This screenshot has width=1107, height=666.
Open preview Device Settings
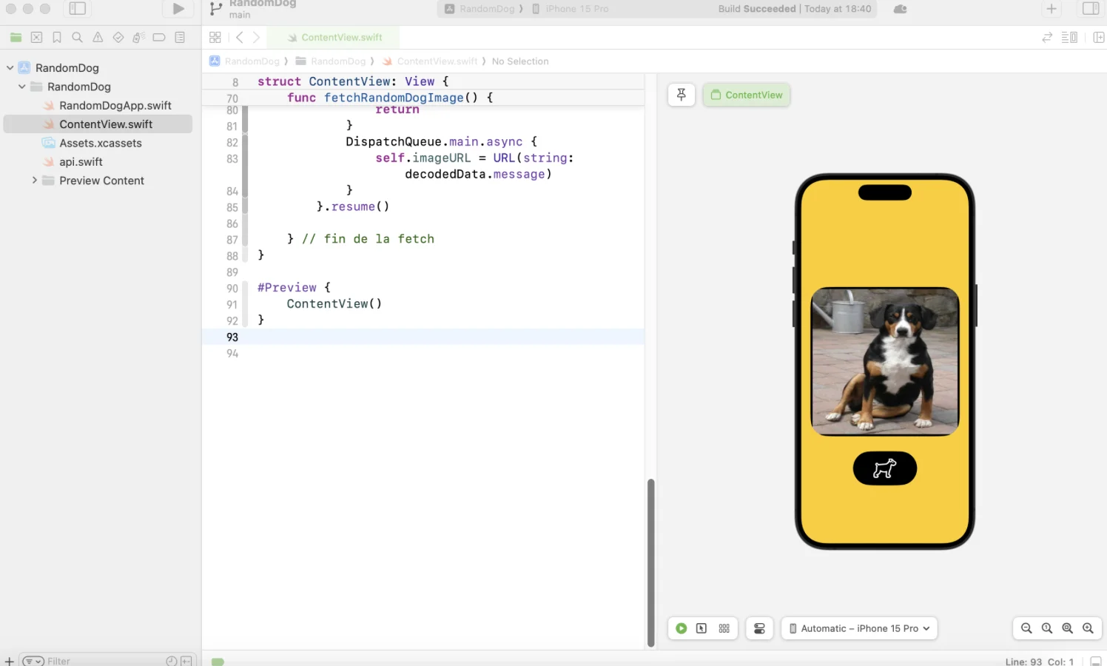click(x=759, y=628)
